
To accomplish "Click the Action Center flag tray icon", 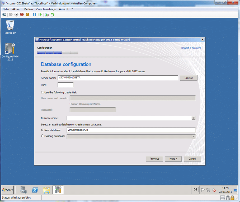I will [203, 190].
